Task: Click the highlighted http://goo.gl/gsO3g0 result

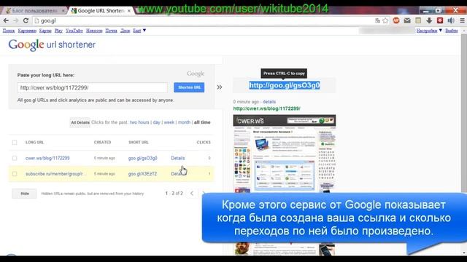Action: click(x=285, y=86)
